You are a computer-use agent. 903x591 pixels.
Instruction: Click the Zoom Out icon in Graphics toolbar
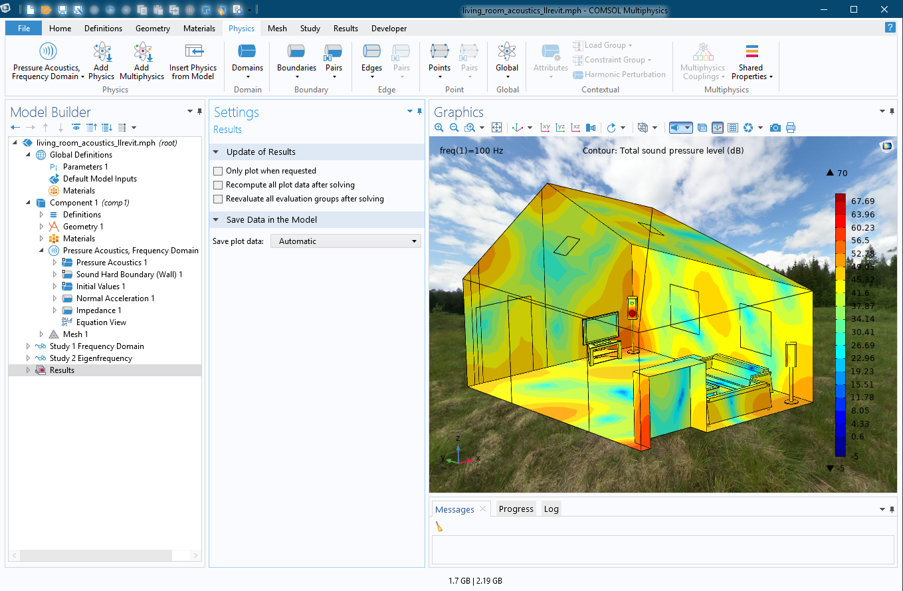coord(454,128)
